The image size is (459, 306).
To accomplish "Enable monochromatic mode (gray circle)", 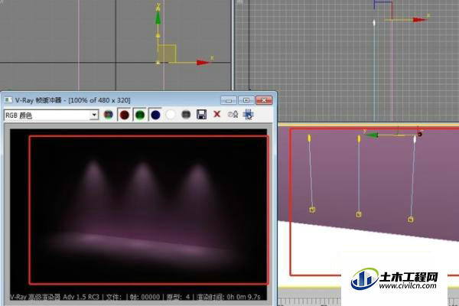I will coord(186,115).
